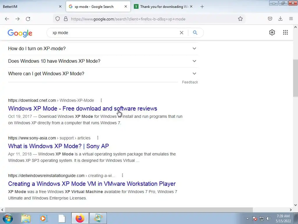
Task: Click the padlock site security icon
Action: click(66, 19)
